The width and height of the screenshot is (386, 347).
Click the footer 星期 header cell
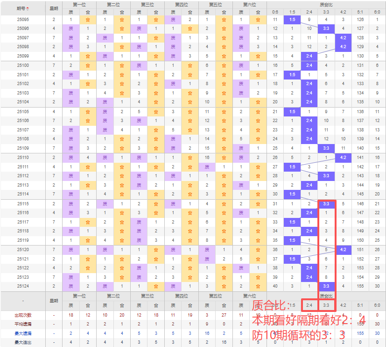(54, 301)
